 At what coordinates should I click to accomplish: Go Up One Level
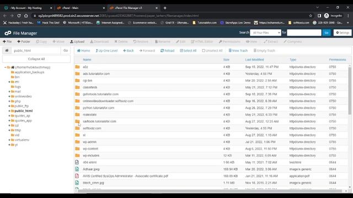click(106, 51)
